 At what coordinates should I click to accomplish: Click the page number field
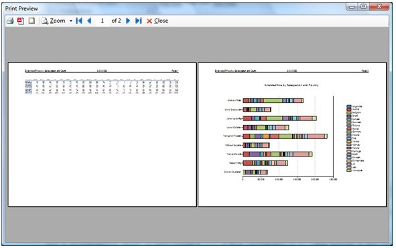103,21
